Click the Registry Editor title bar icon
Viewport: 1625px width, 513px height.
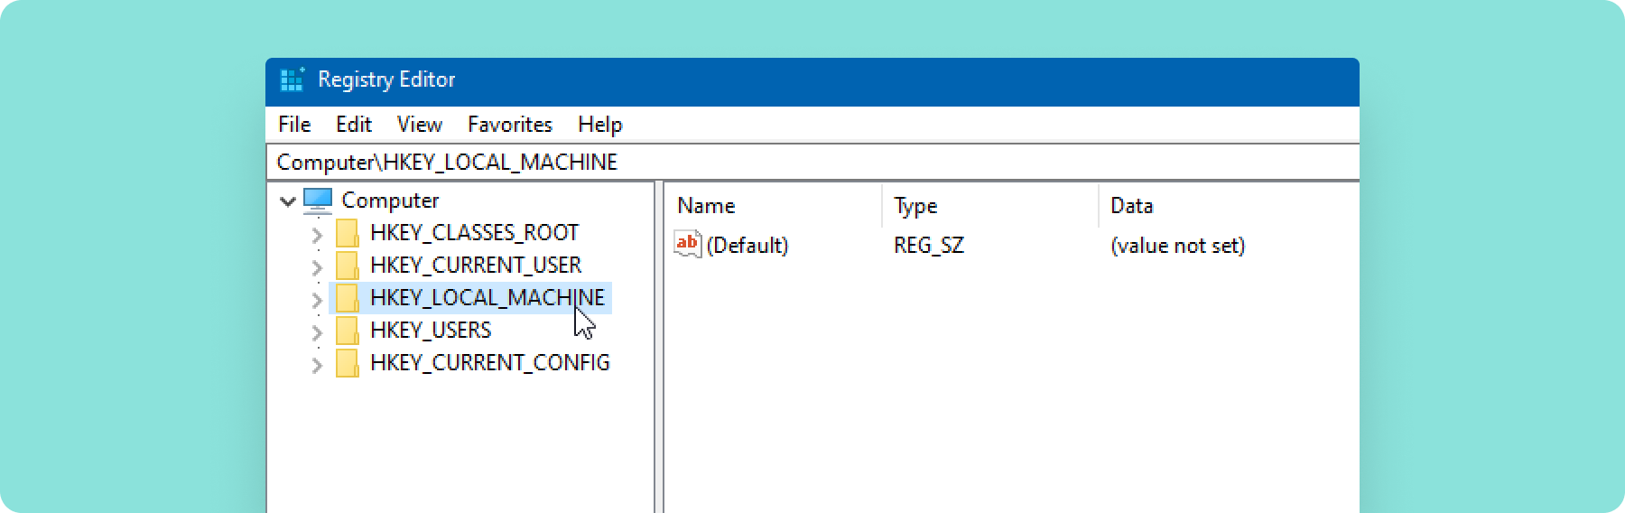pyautogui.click(x=292, y=79)
